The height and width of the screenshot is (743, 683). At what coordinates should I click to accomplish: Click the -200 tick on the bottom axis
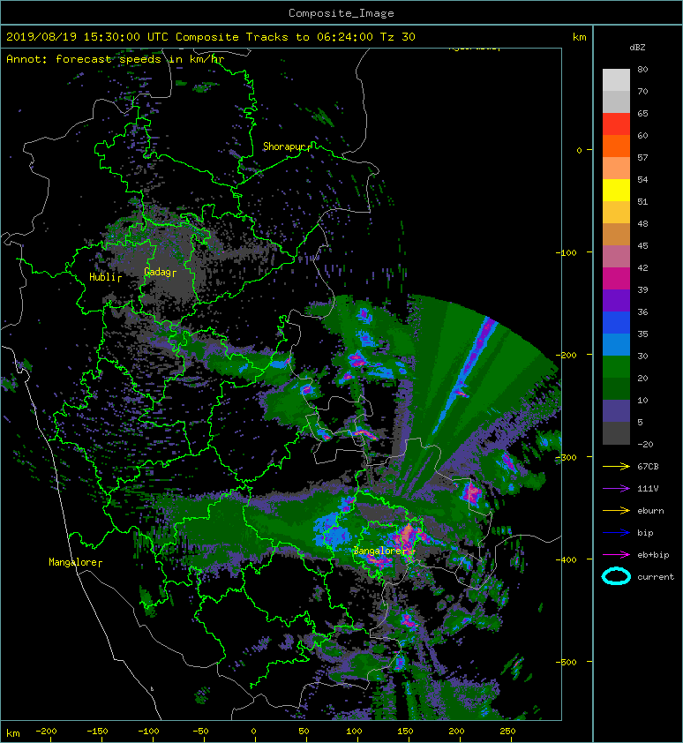(x=46, y=732)
